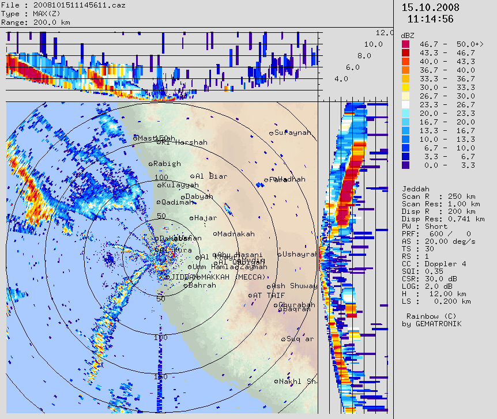Image resolution: width=497 pixels, height=419 pixels.
Task: Pick the 3.3 – 6.7 dBZ dark blue swatch
Action: click(405, 157)
